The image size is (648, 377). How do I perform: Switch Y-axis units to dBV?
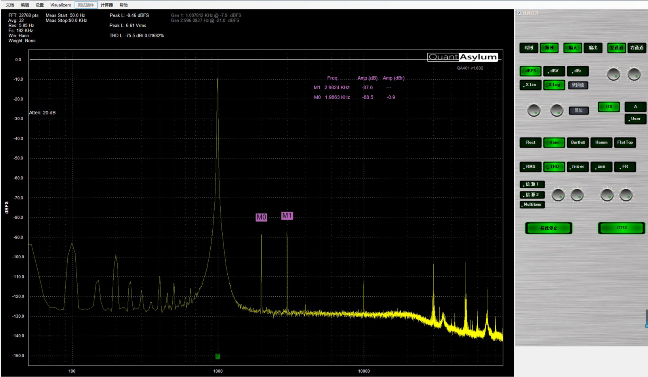[554, 71]
